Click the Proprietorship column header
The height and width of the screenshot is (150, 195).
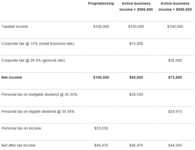click(x=101, y=4)
